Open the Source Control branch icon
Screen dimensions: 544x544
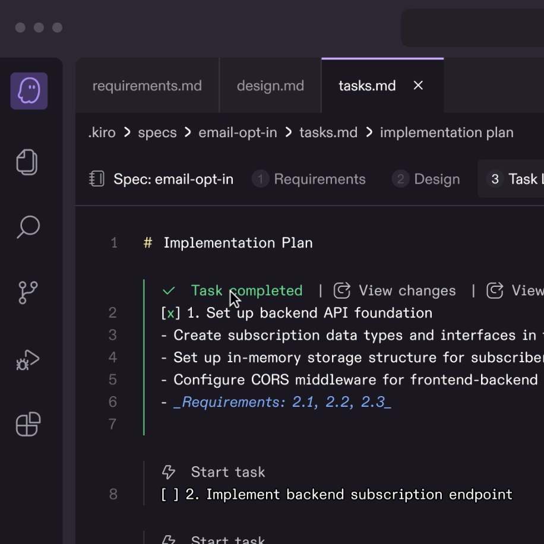pyautogui.click(x=28, y=292)
